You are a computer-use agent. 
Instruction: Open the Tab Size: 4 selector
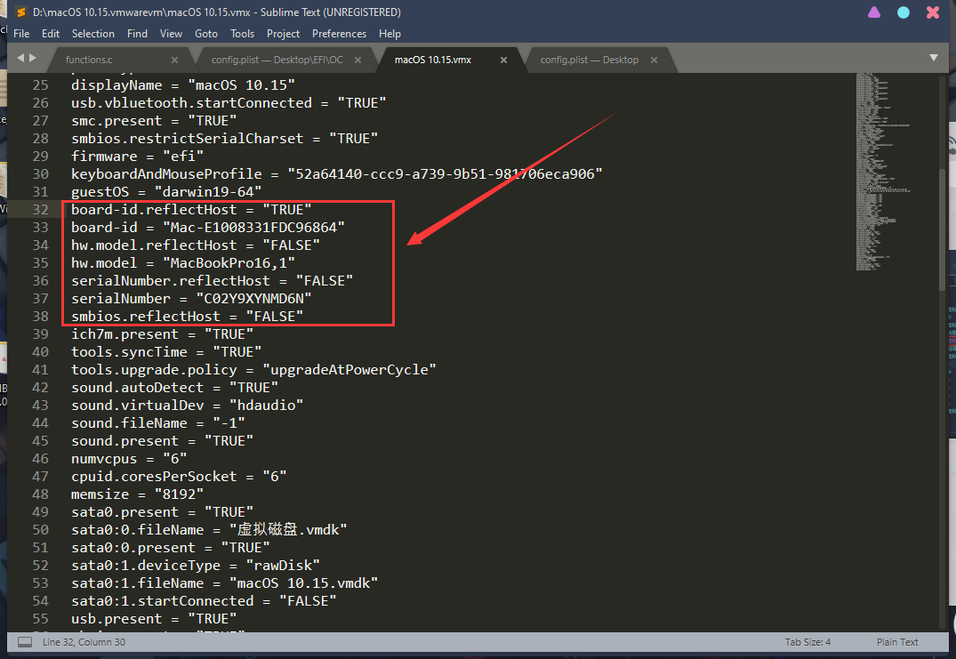point(807,642)
